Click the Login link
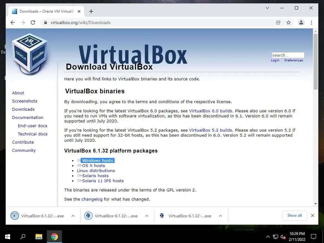 275,60
